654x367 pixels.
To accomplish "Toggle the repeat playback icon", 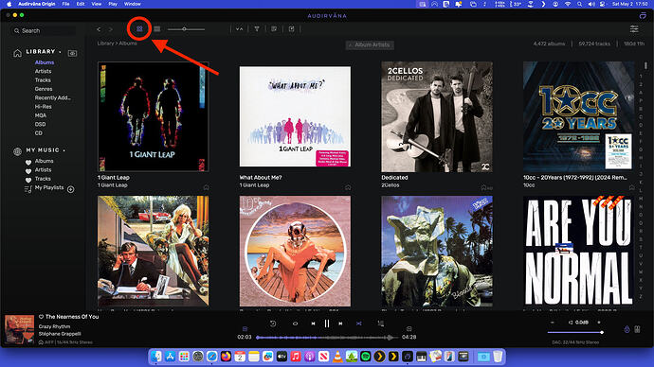I will 273,323.
